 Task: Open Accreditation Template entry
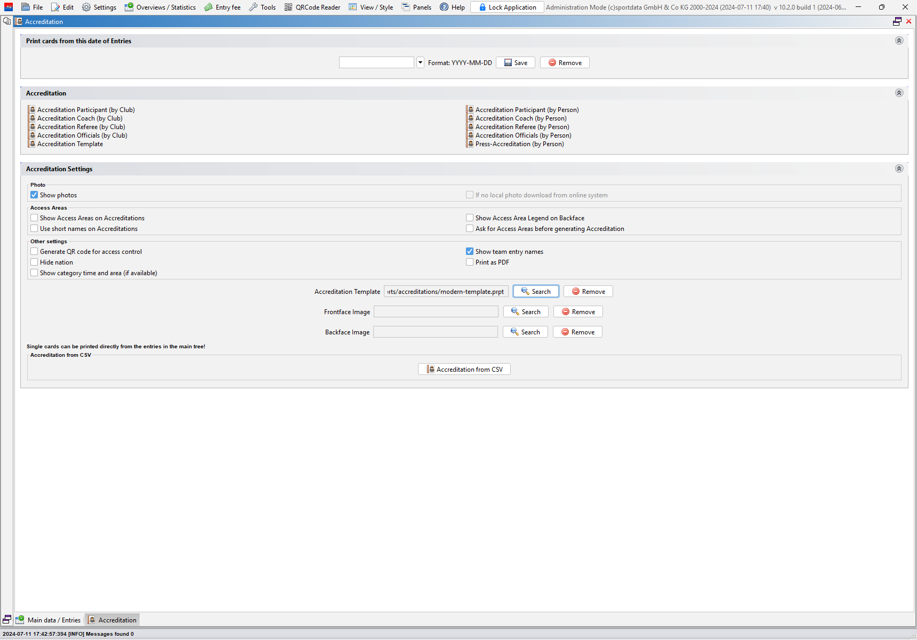(66, 144)
